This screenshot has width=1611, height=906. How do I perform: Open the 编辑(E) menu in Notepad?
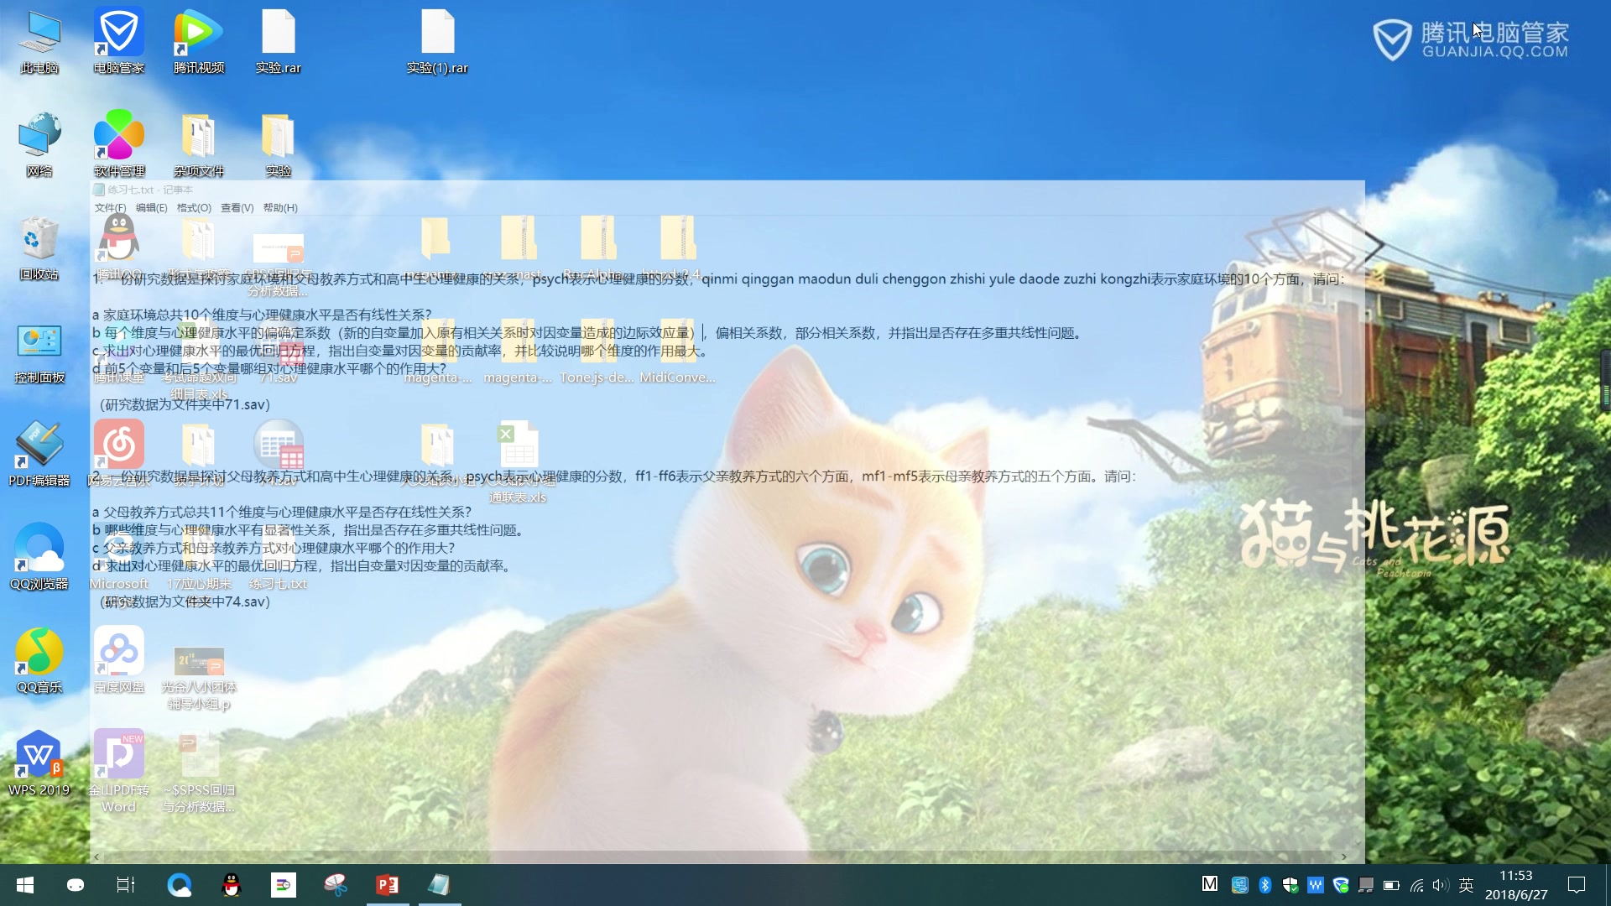click(x=151, y=208)
